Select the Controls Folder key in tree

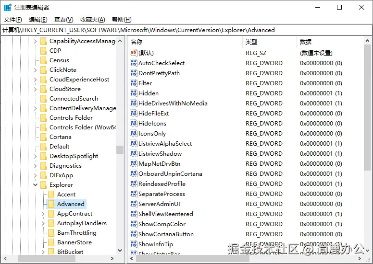(71, 118)
